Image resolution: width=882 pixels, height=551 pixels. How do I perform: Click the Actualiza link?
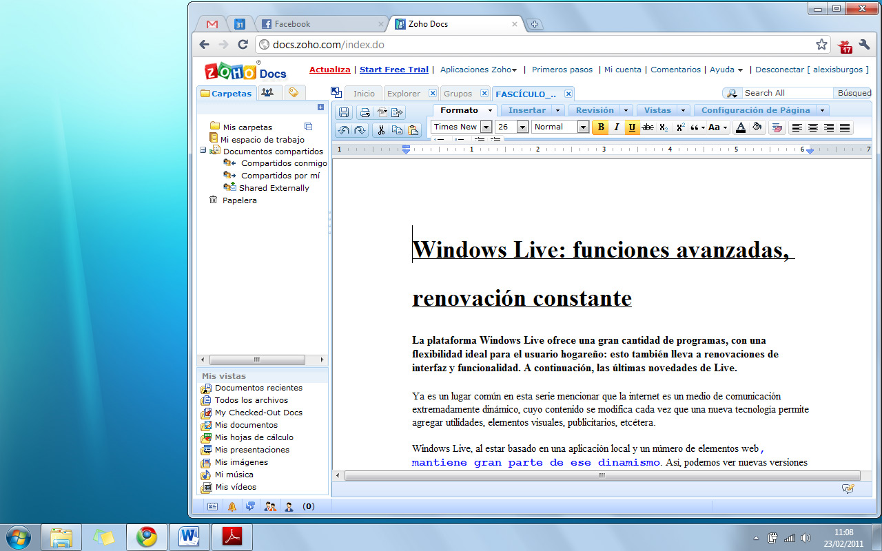tap(330, 70)
